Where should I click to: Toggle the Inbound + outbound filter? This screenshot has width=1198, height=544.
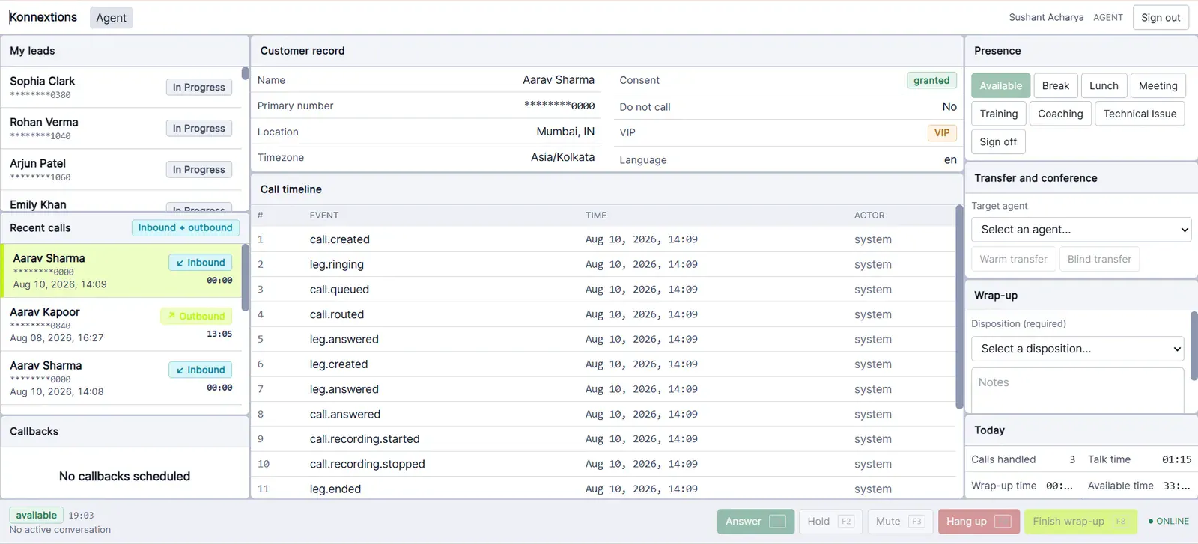pos(185,227)
